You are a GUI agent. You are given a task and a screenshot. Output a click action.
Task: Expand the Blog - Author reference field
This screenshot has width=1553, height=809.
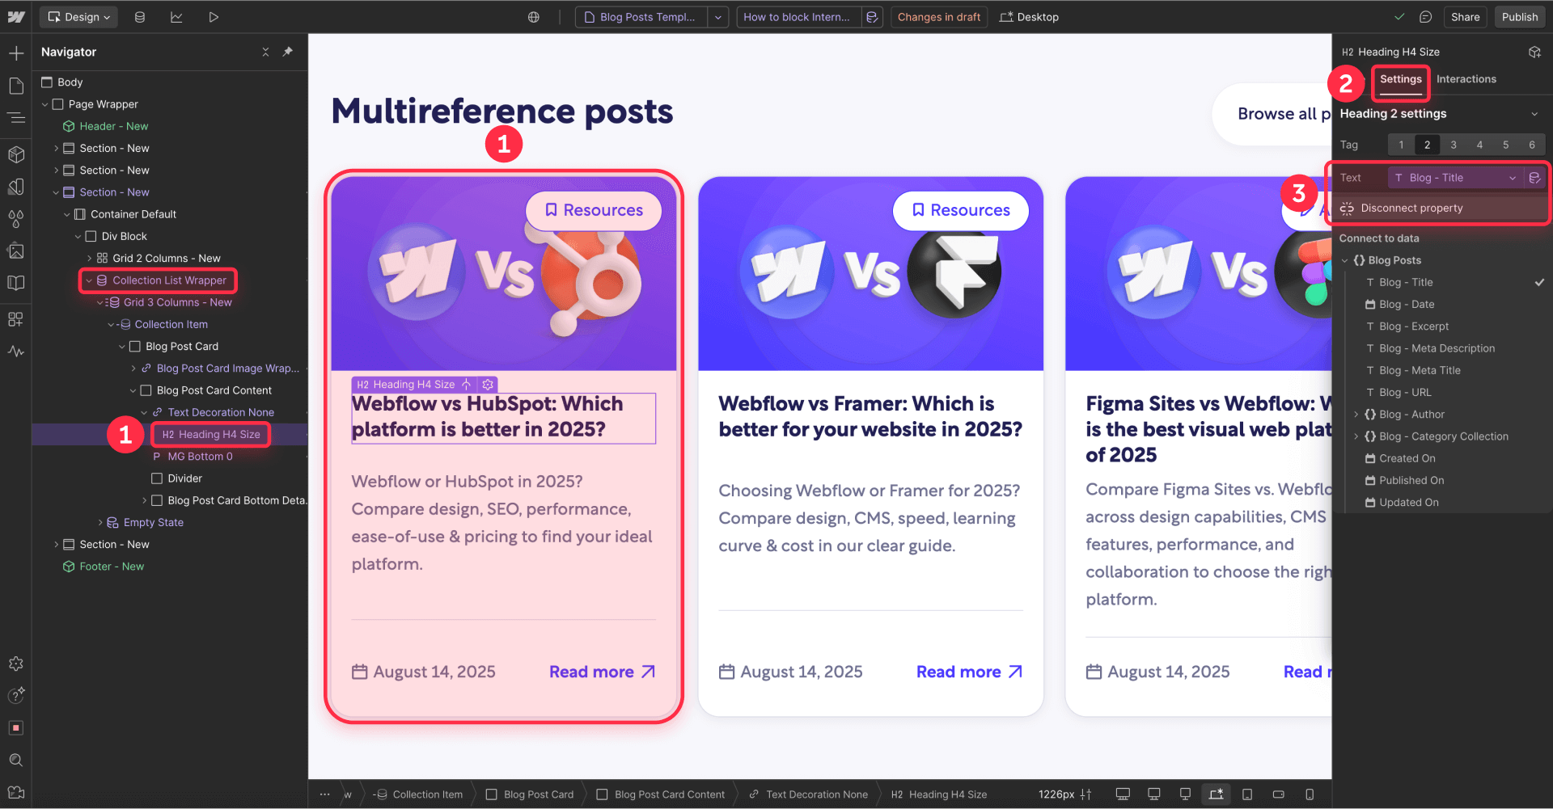[1356, 415]
